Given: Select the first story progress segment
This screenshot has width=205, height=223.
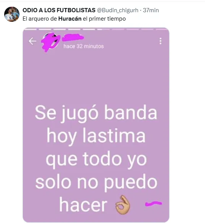Looking at the screenshot, I should click(30, 29).
